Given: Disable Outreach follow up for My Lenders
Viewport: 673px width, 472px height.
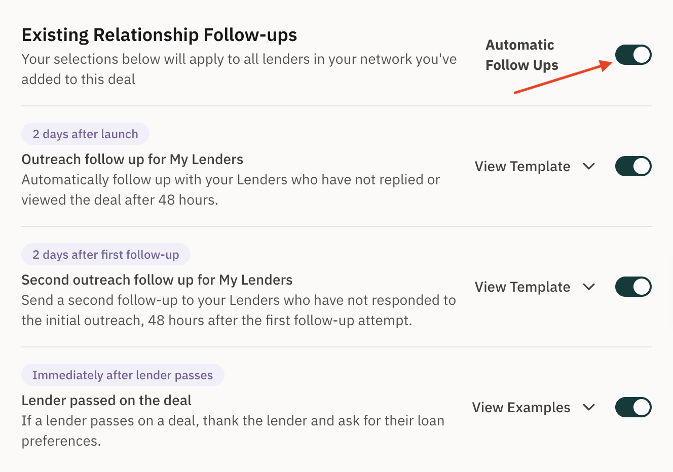Looking at the screenshot, I should pos(633,166).
